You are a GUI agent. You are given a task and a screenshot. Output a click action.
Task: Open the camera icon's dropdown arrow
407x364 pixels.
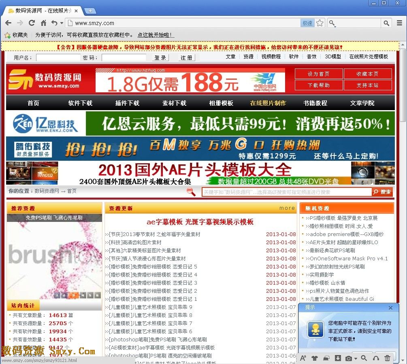click(x=356, y=358)
